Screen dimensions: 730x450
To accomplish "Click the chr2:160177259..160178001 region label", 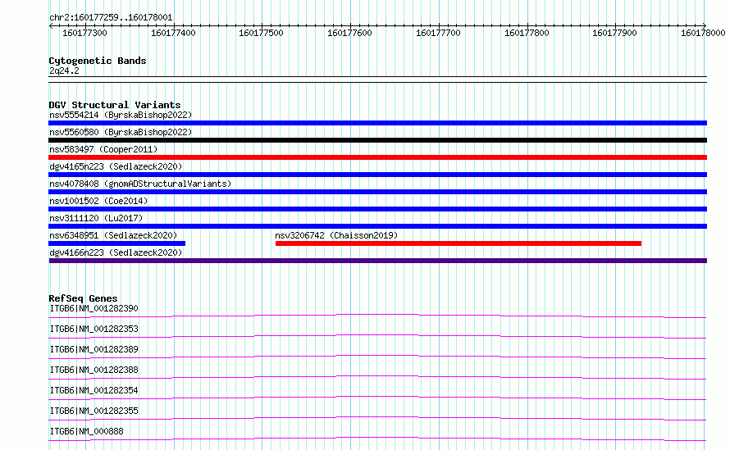I will (x=111, y=17).
